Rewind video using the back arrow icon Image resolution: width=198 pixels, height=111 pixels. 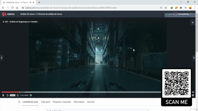click(7, 95)
